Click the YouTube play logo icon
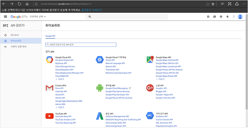This screenshot has width=248, height=128. pyautogui.click(x=50, y=116)
